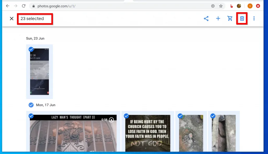The height and width of the screenshot is (154, 268).
Task: Click the trash delete icon
Action: 242,19
